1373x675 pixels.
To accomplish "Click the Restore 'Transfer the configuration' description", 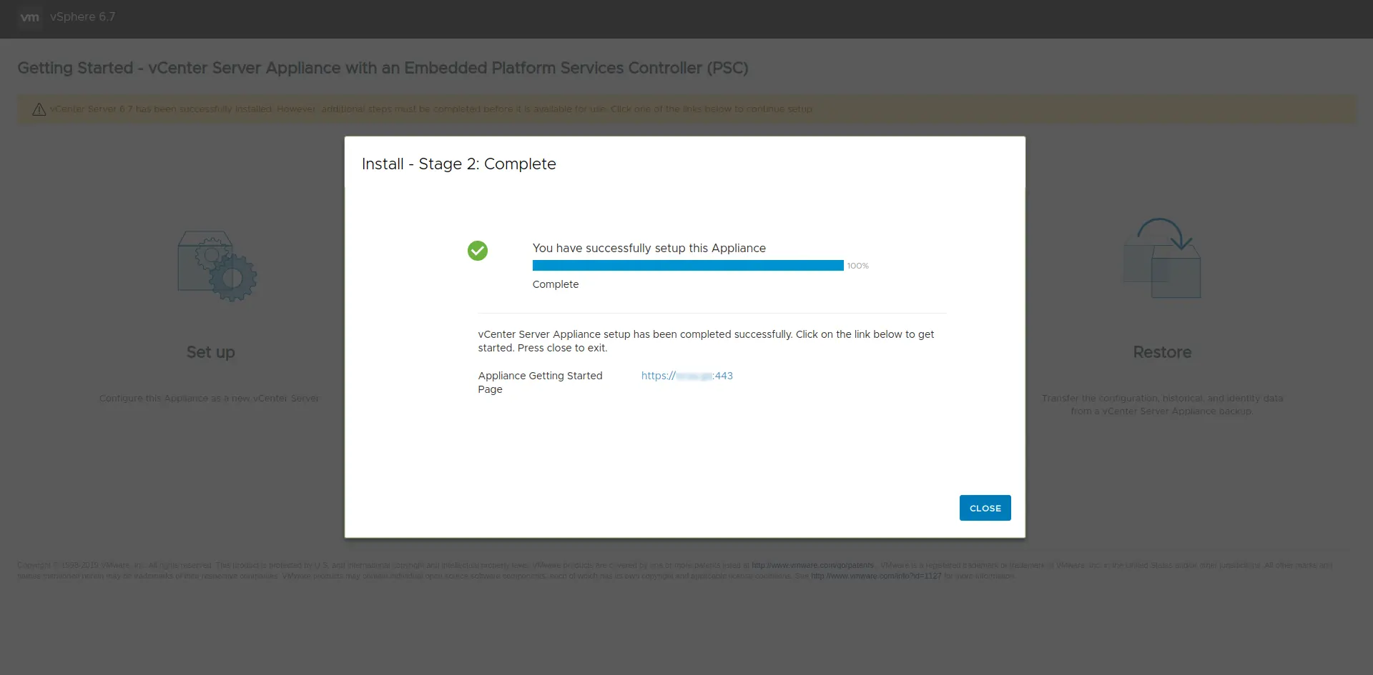I will (x=1162, y=404).
